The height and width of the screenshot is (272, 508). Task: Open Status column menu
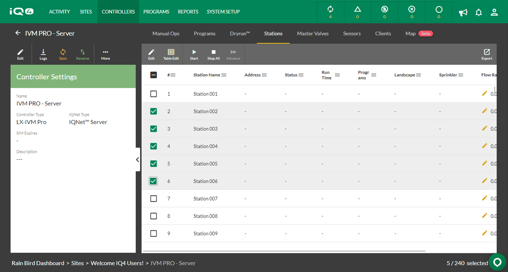tap(301, 75)
